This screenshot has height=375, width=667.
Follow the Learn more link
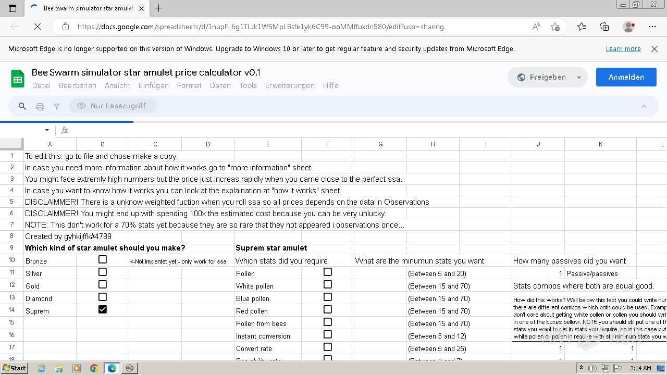[x=623, y=48]
